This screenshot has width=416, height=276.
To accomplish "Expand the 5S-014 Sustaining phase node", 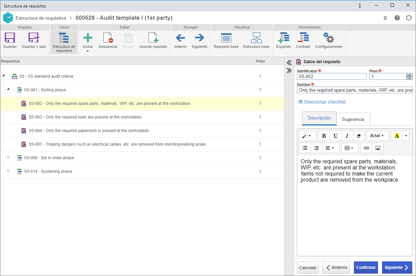I will [x=8, y=171].
